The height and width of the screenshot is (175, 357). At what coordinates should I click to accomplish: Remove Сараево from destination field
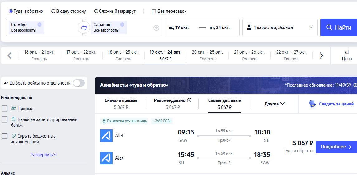[122, 25]
